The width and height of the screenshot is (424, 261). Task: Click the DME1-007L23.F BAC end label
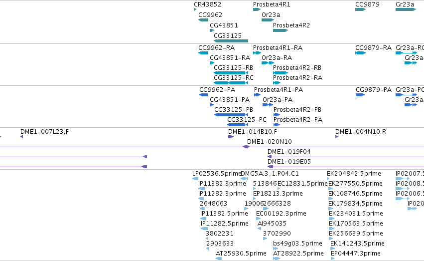[x=45, y=132]
